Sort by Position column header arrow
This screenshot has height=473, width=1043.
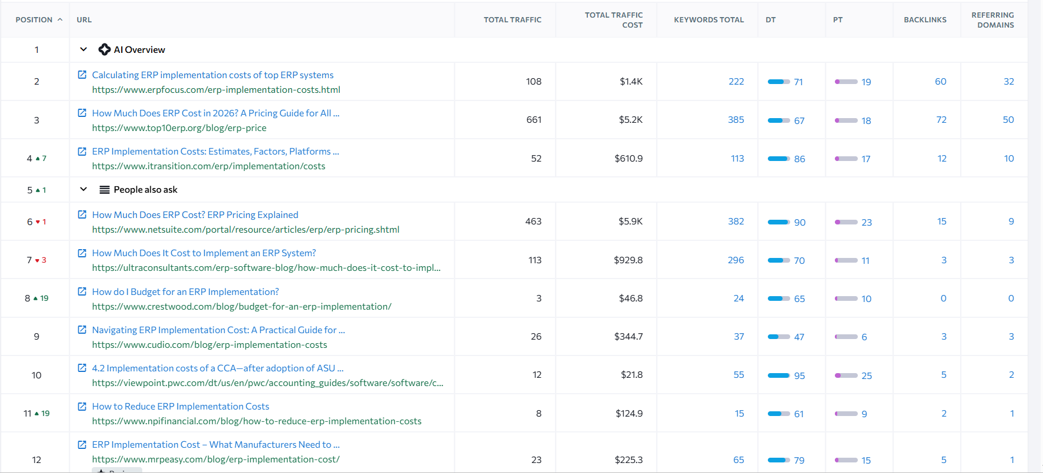60,19
